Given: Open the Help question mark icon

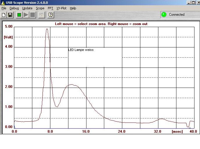Looking at the screenshot, I should pyautogui.click(x=51, y=15).
